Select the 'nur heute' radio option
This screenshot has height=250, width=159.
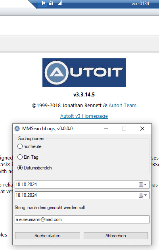[x=20, y=146]
